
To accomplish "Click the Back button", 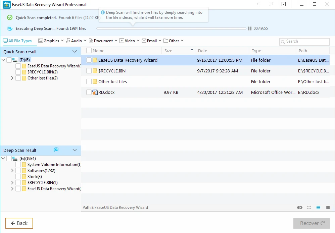I will pos(19,223).
